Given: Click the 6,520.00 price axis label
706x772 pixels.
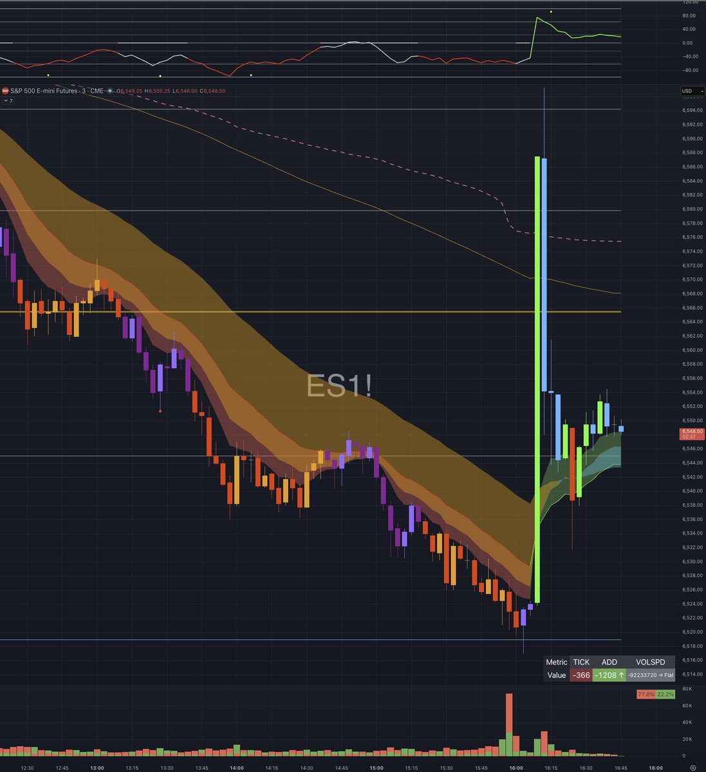Looking at the screenshot, I should [692, 632].
